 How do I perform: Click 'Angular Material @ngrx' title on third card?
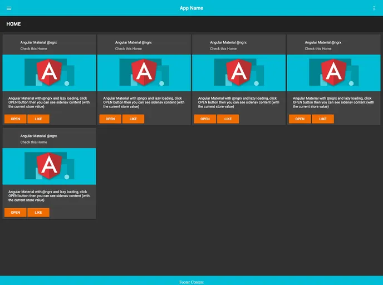coord(228,42)
